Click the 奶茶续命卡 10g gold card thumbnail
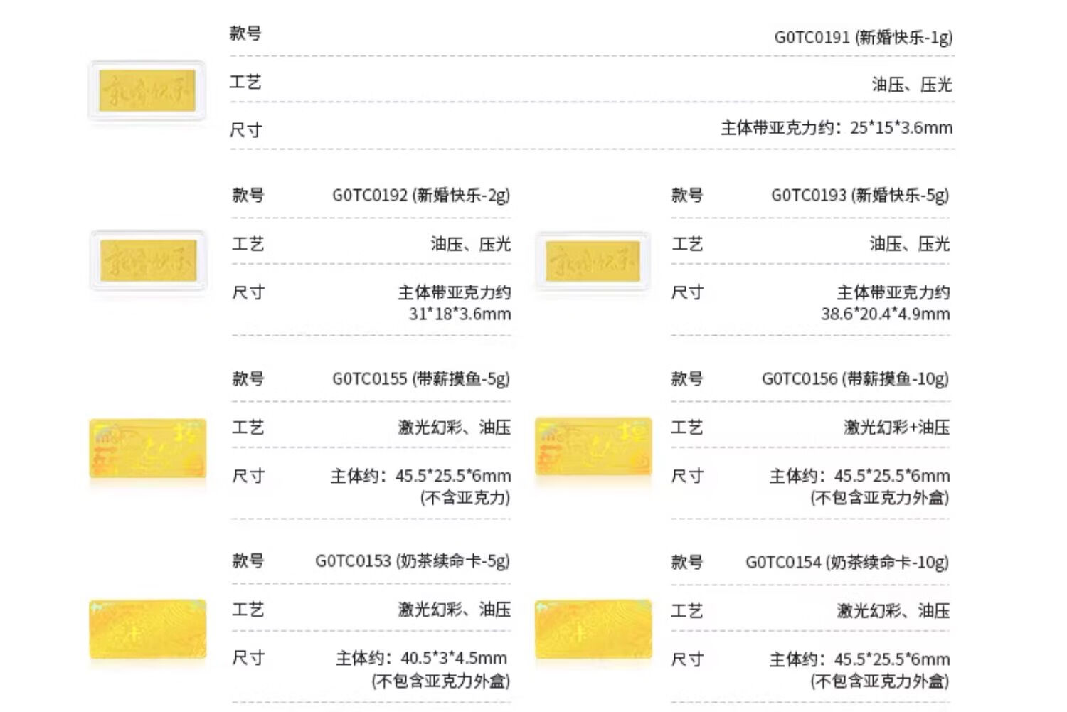The height and width of the screenshot is (712, 1067). [593, 630]
